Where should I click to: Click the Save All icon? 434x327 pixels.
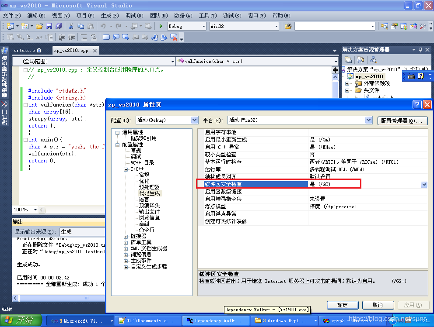point(59,26)
